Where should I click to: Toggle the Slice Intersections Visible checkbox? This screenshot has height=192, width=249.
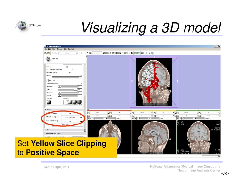click(x=73, y=69)
